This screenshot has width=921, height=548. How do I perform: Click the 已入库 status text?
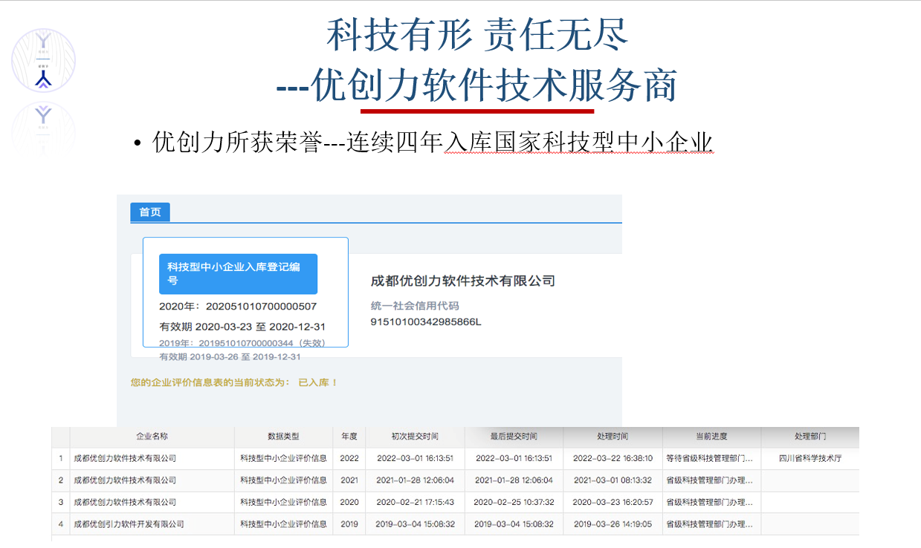317,382
